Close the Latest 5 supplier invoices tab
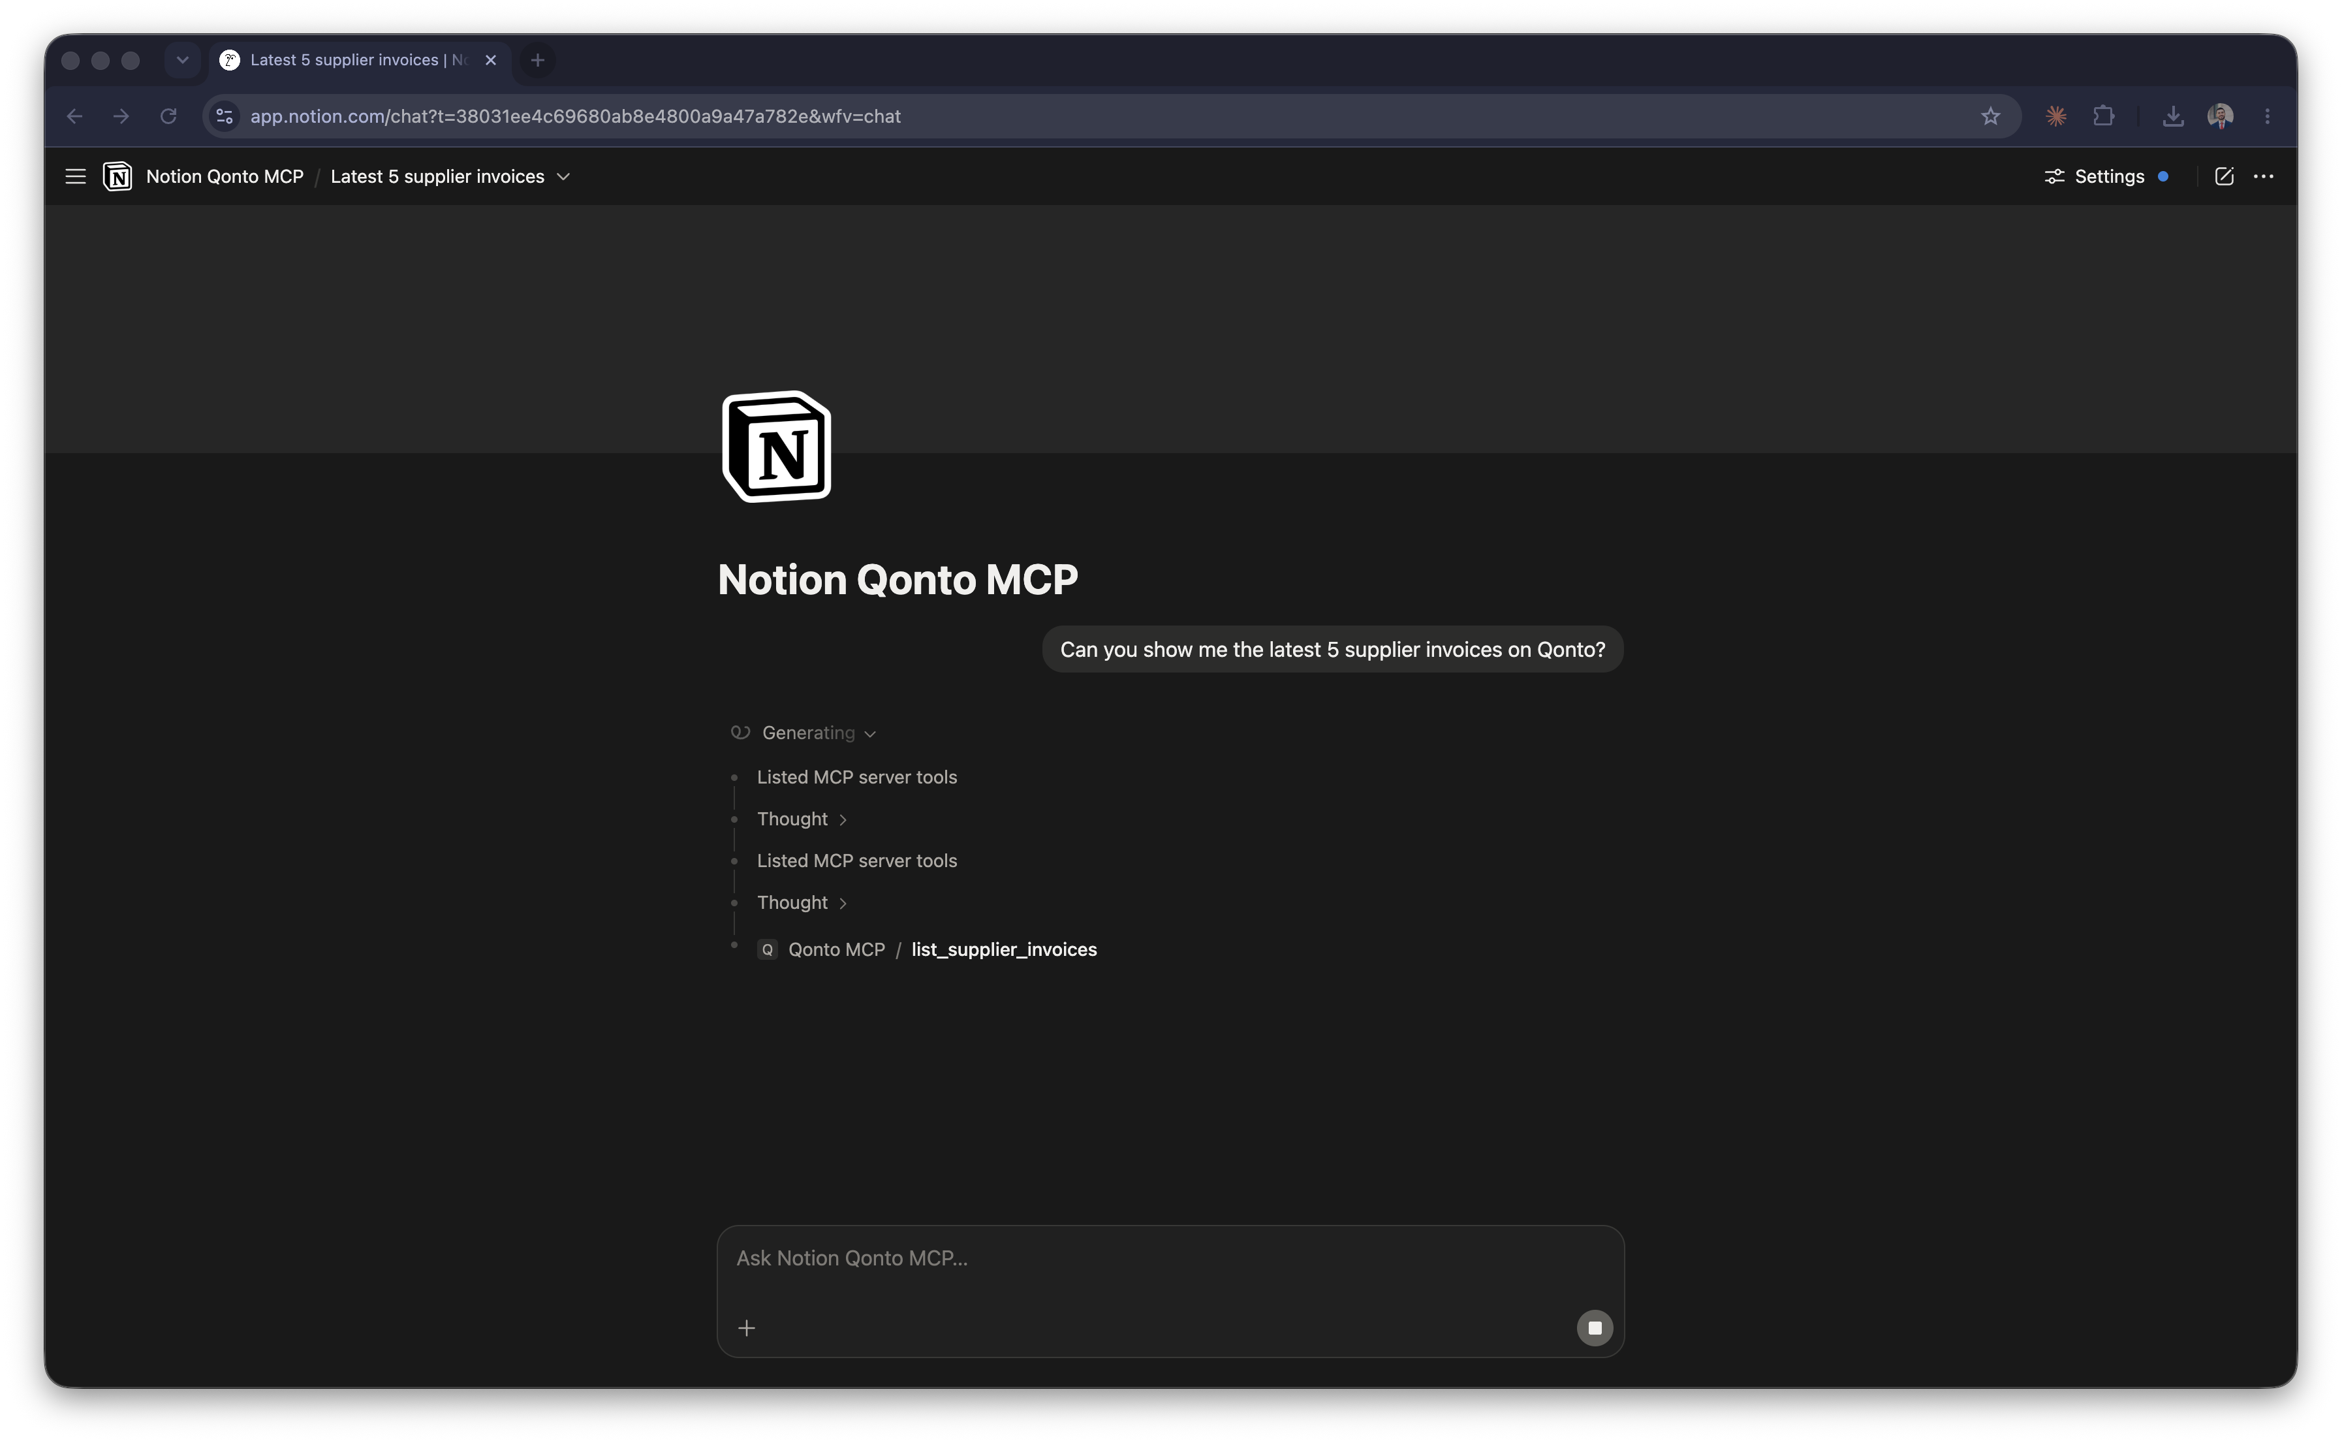Viewport: 2342px width, 1443px height. pos(492,60)
